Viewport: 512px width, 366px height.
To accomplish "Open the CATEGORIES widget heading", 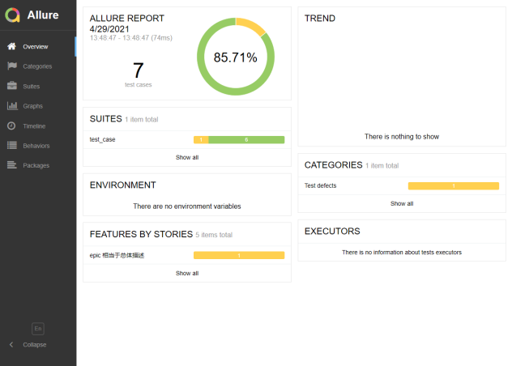I will pos(334,165).
